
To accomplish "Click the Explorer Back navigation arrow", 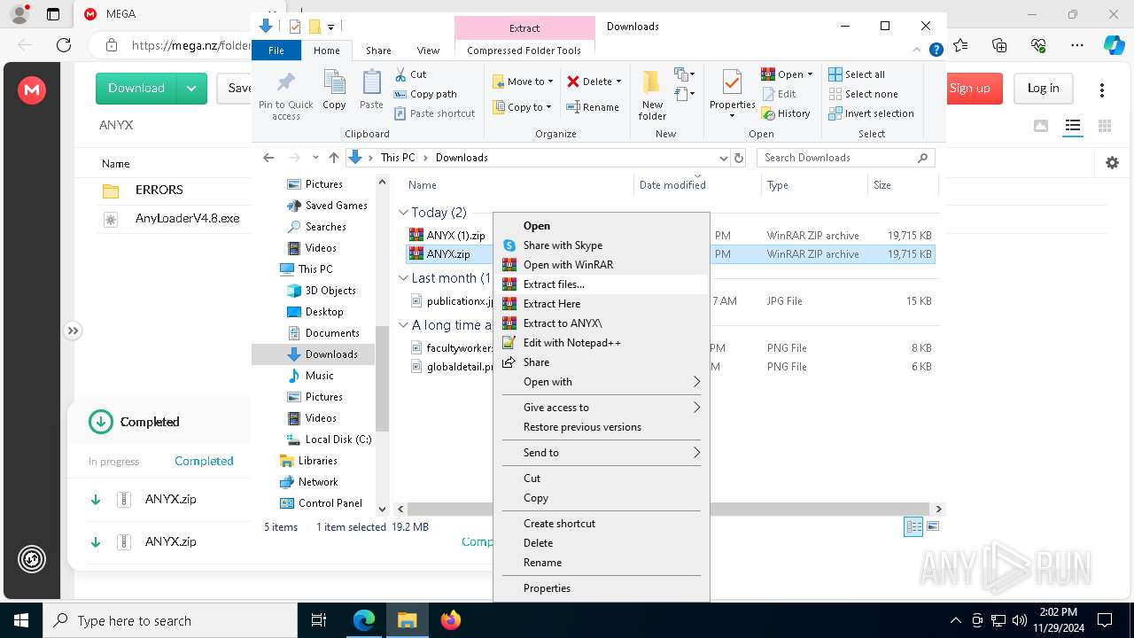I will 268,158.
